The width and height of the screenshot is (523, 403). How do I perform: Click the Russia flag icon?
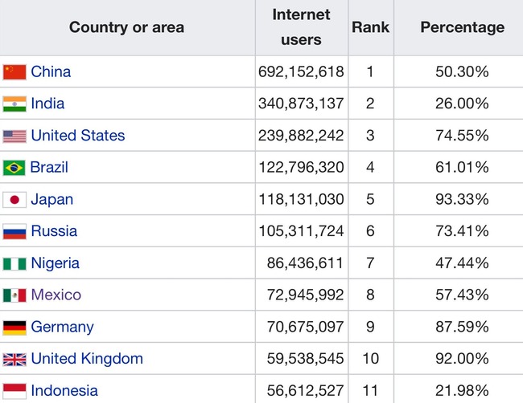tap(14, 232)
